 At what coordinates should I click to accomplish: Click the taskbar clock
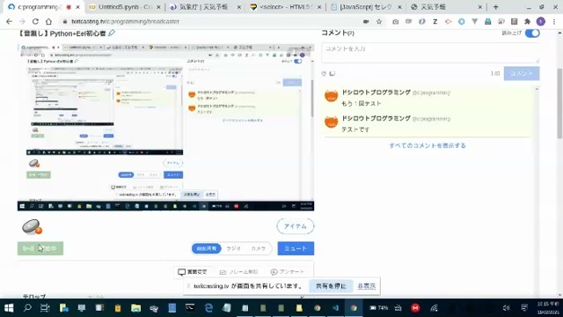[x=548, y=308]
